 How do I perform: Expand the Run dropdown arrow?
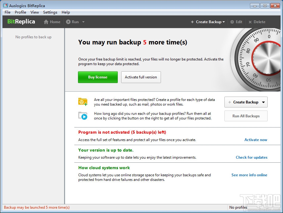click(x=83, y=22)
